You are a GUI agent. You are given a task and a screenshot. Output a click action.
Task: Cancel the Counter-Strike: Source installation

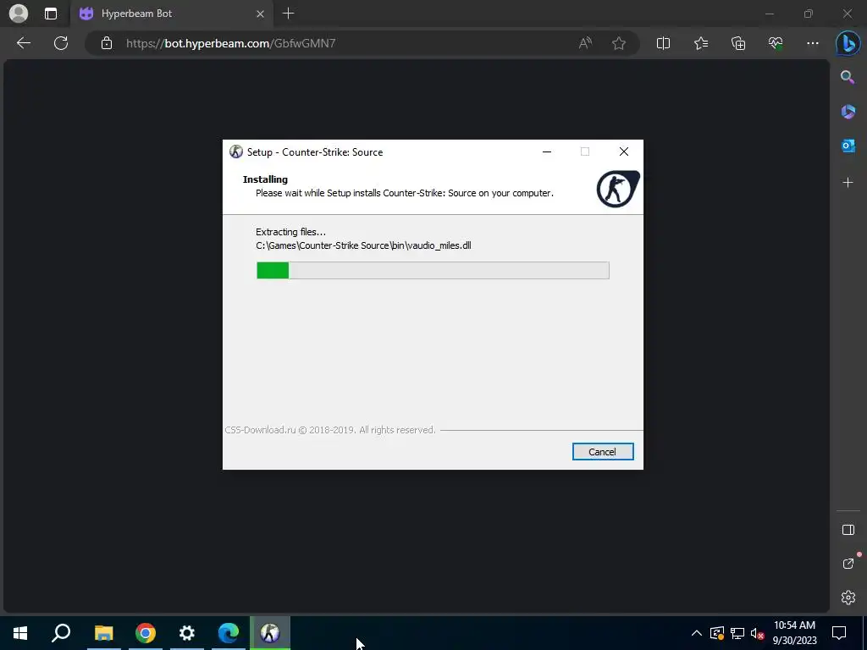[x=603, y=452]
